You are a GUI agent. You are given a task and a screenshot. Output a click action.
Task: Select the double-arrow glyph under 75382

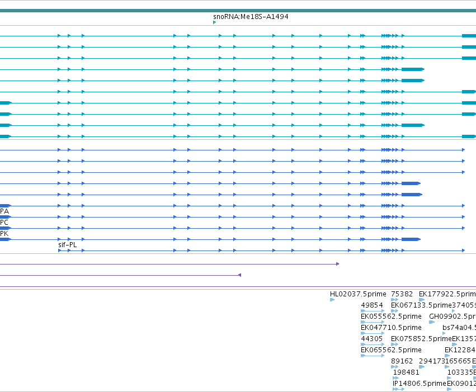[395, 300]
